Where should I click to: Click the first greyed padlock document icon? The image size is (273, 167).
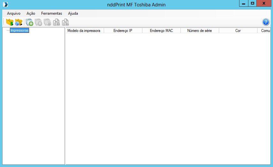[56, 22]
